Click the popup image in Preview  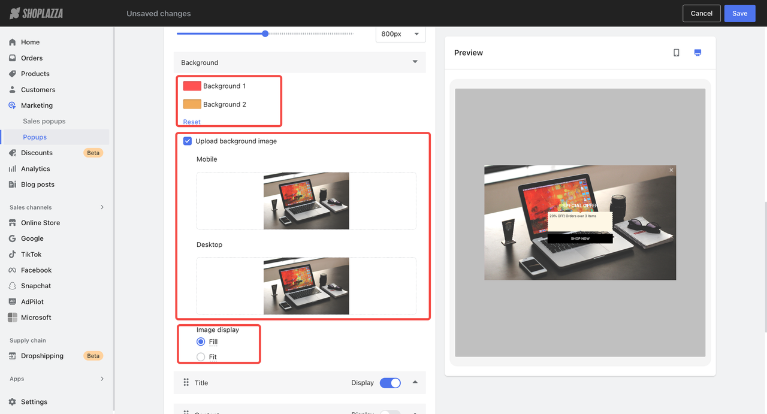pos(580,223)
